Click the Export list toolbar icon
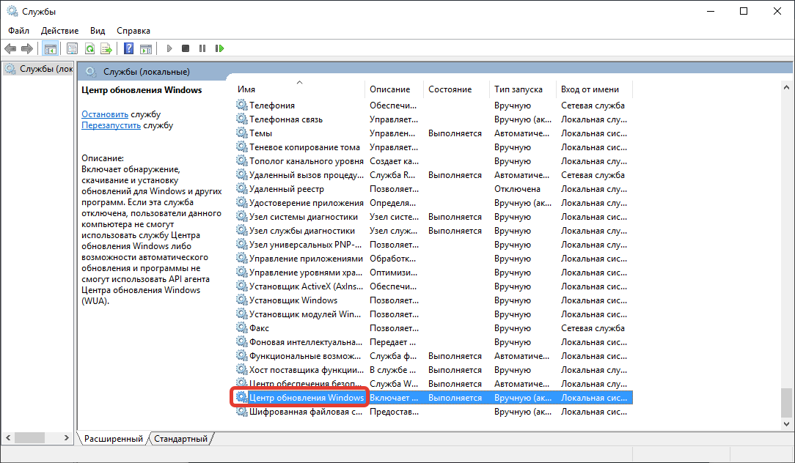 coord(106,48)
